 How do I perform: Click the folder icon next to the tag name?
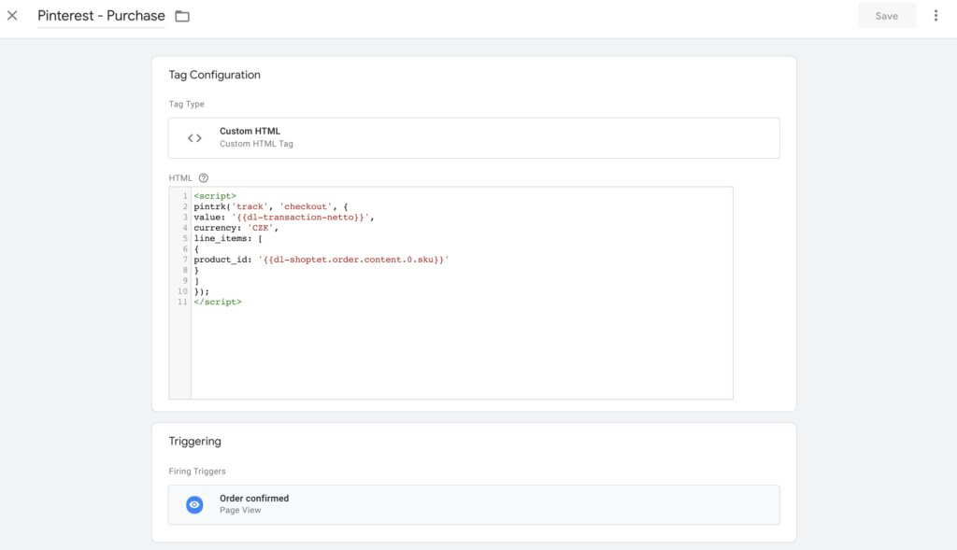[x=182, y=17]
